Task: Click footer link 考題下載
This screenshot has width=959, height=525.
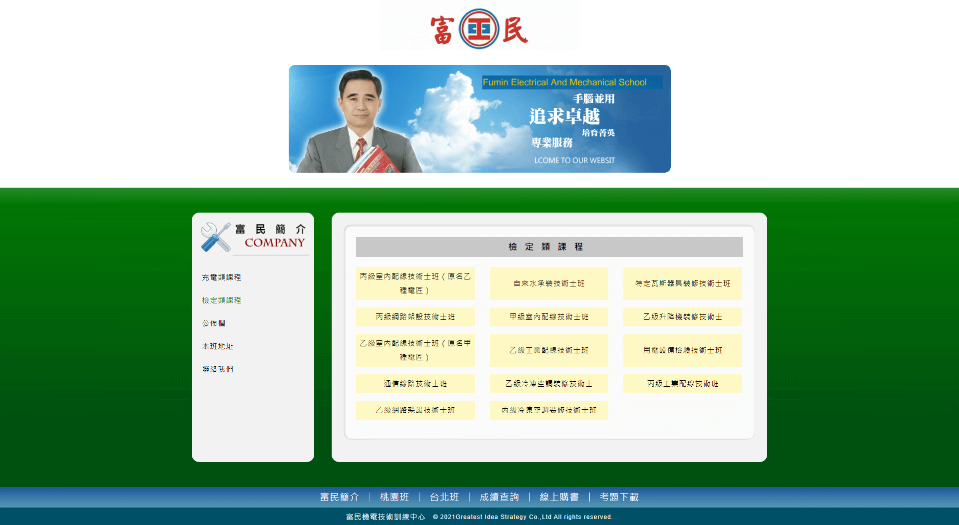Action: tap(619, 497)
